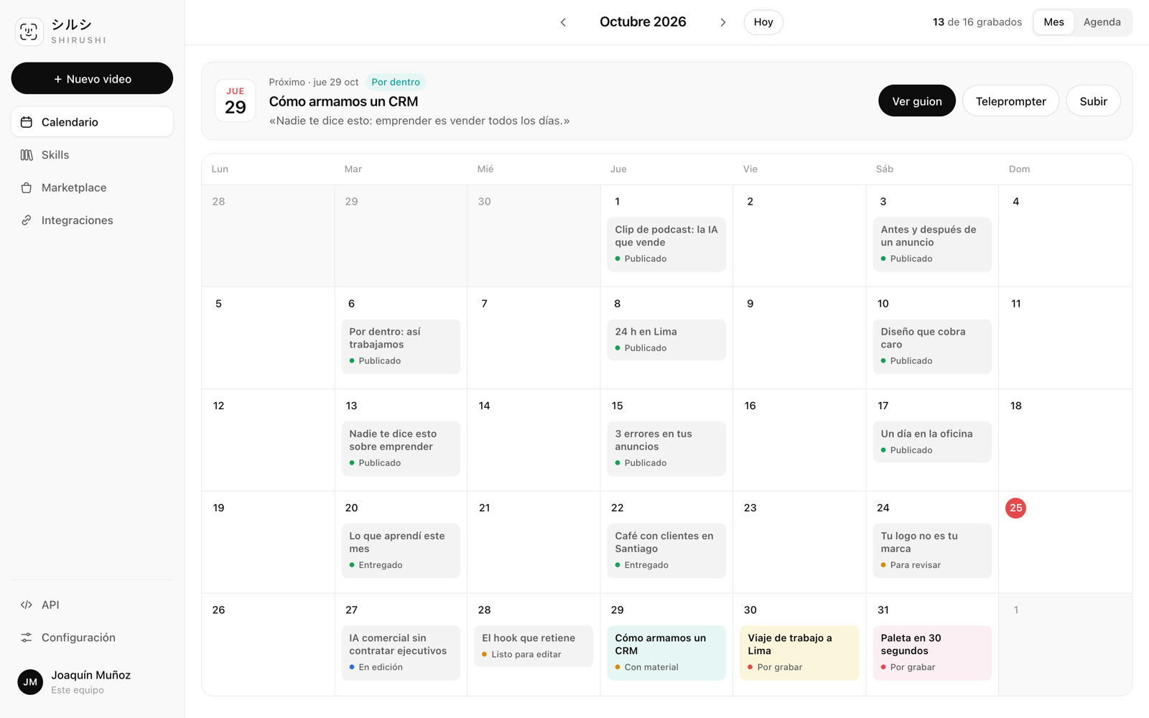This screenshot has height=718, width=1149.
Task: Click the API code icon
Action: 27,605
